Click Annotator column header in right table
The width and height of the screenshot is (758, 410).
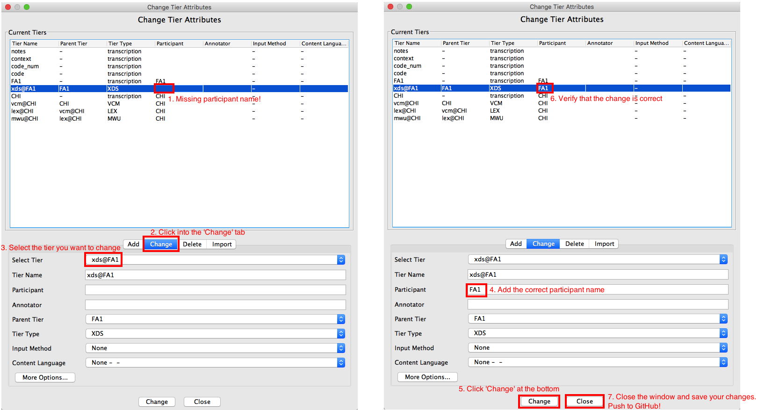[610, 43]
